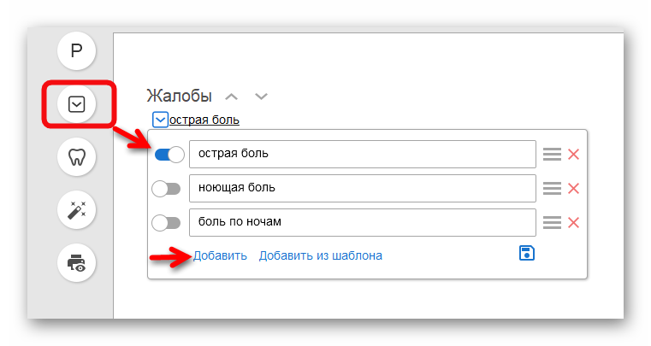Viewport: 651px width, 346px height.
Task: Open the magic wand tool in sidebar
Action: (77, 210)
